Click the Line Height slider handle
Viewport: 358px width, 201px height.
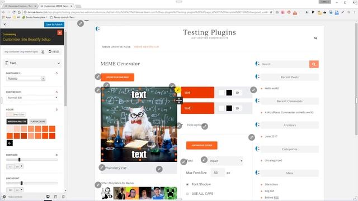coord(21,183)
